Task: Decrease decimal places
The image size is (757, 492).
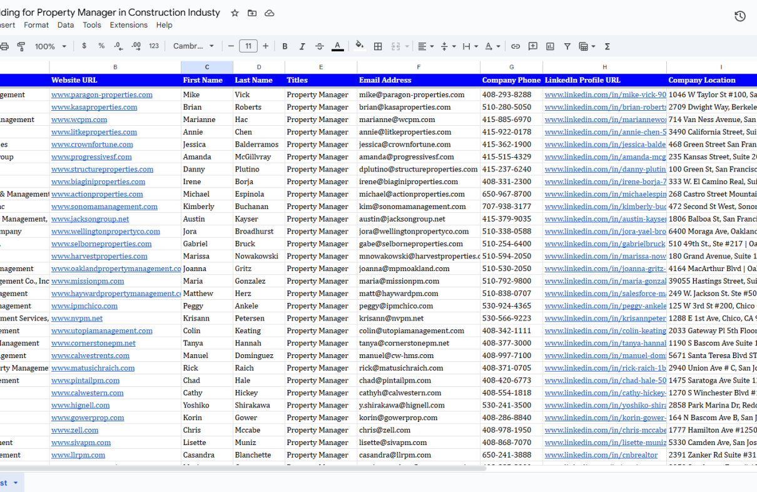Action: (x=118, y=46)
